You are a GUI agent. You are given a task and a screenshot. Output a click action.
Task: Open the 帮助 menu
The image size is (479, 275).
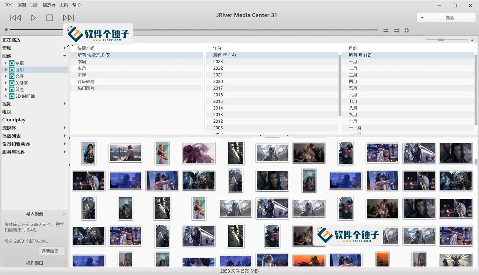tap(76, 5)
